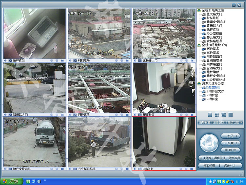The image size is (246, 185).
Task: Open the 录像回放 tab
Action: tap(218, 123)
